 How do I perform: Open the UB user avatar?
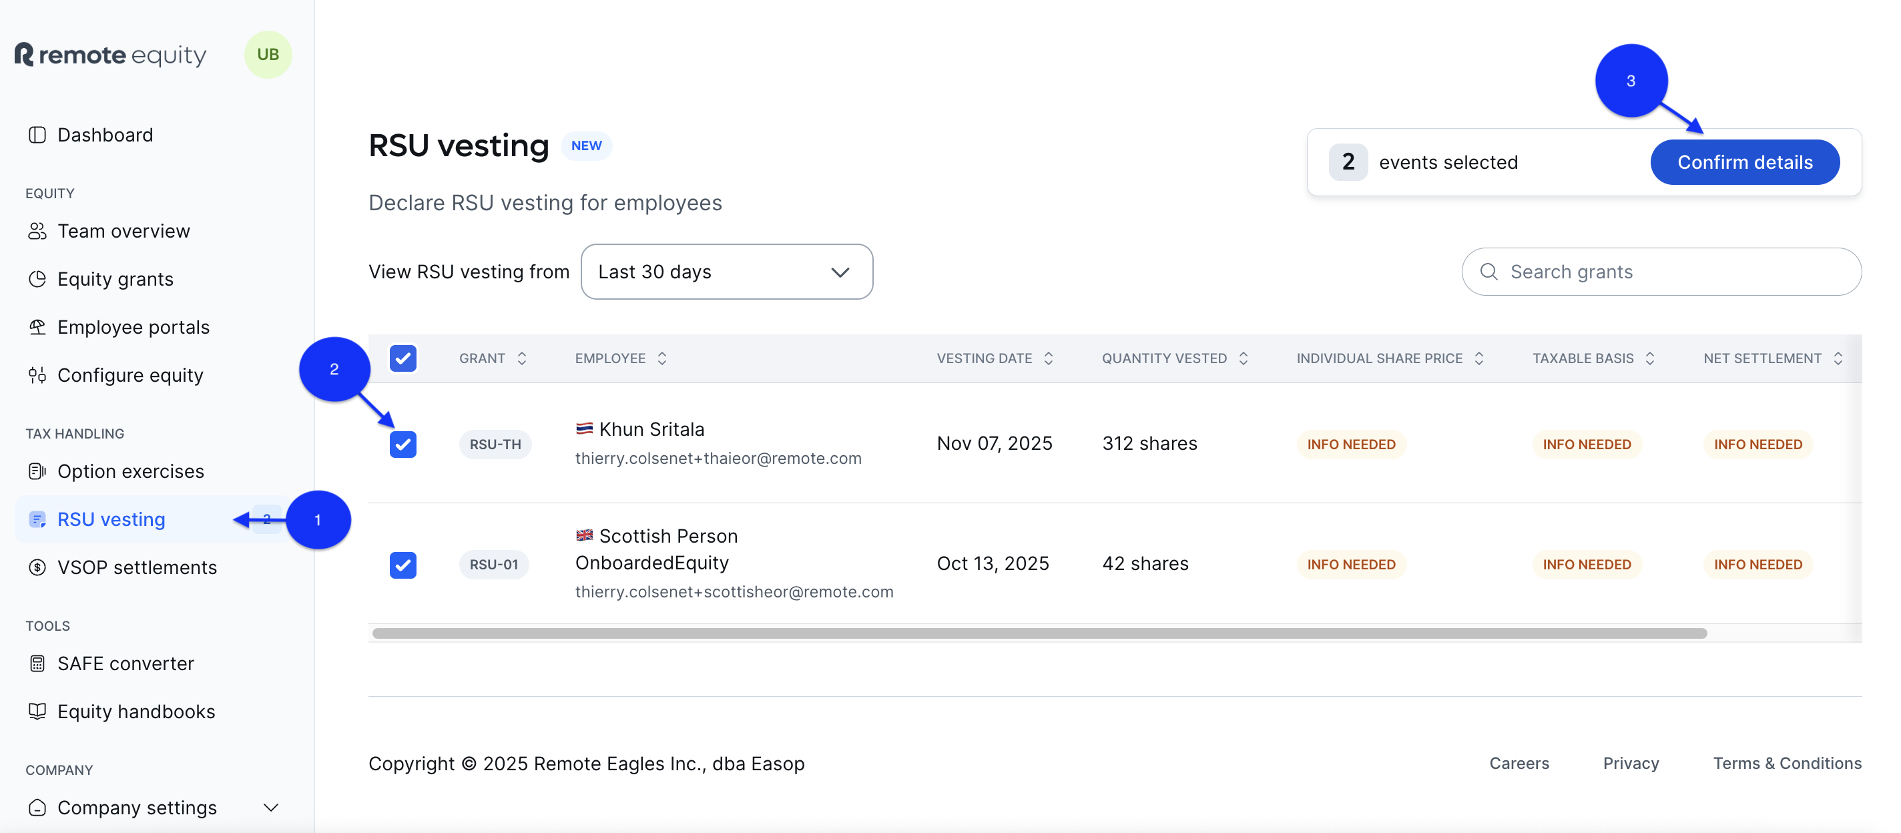coord(268,55)
